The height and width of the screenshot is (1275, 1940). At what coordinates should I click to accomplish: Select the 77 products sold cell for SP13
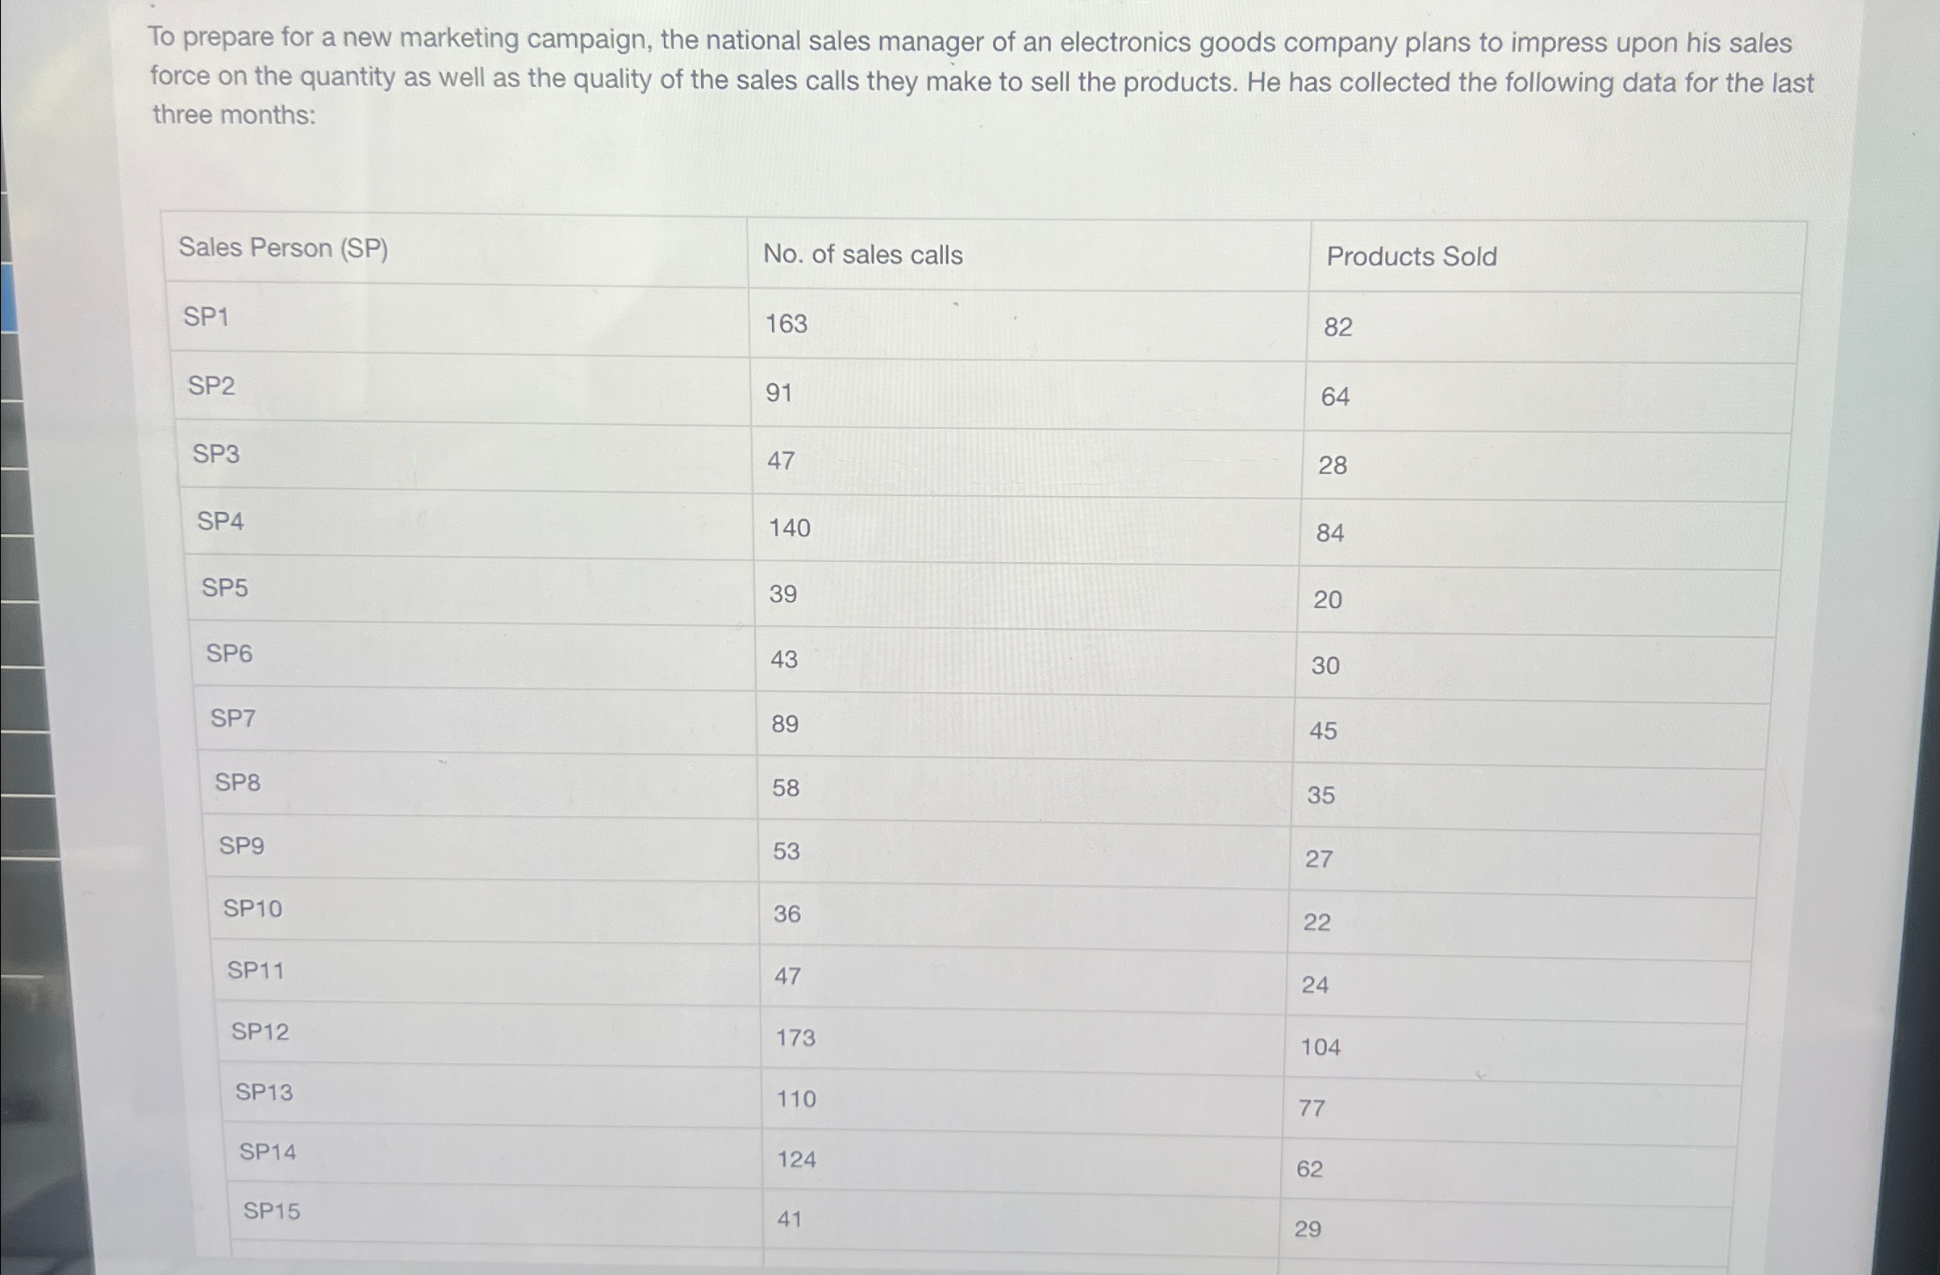point(1312,1108)
